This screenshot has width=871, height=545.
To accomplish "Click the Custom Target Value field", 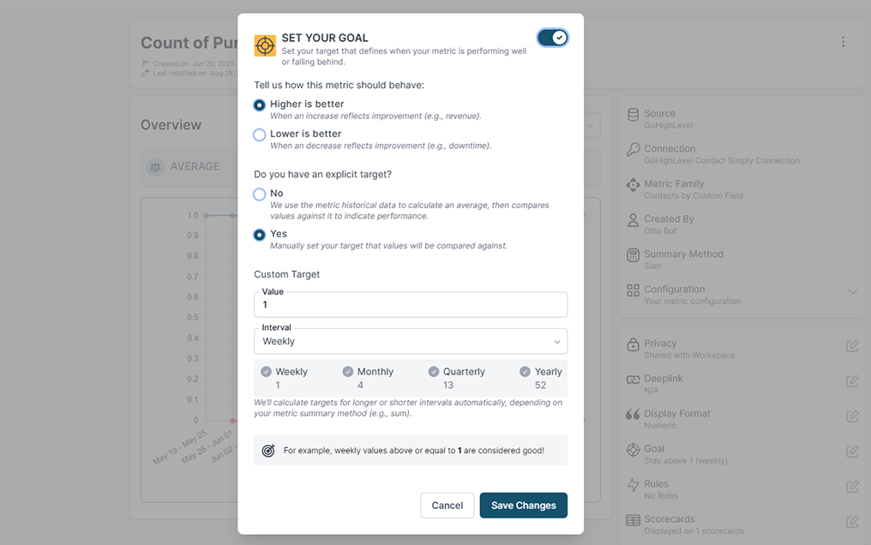I will click(410, 306).
